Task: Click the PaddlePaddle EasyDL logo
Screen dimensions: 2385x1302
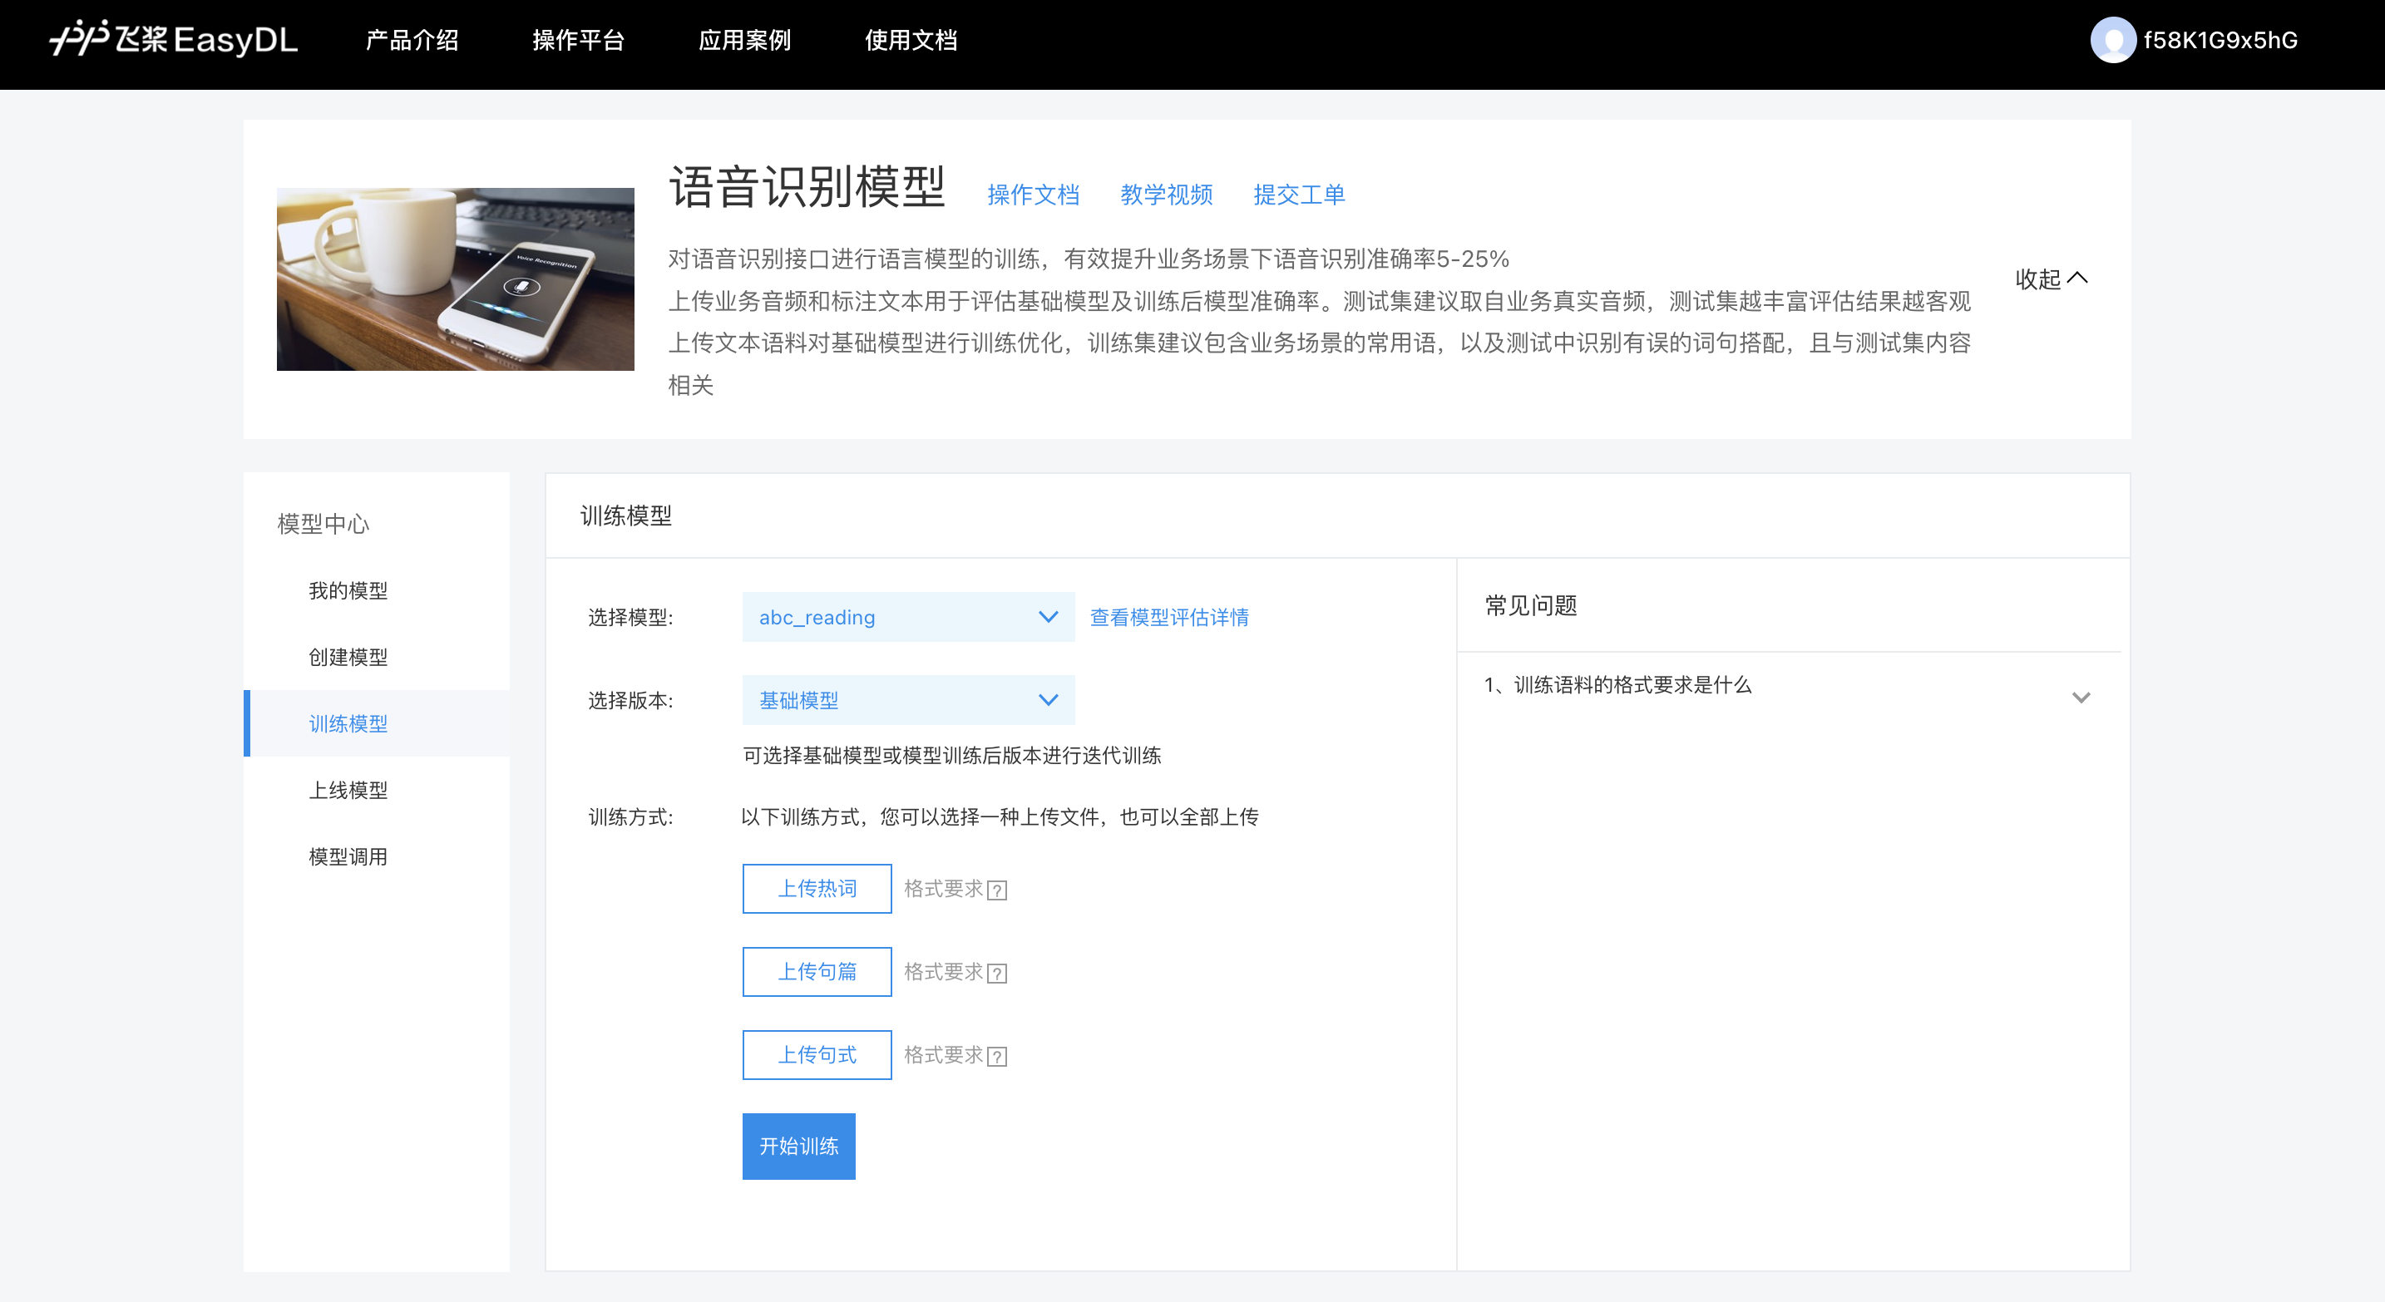Action: point(173,39)
